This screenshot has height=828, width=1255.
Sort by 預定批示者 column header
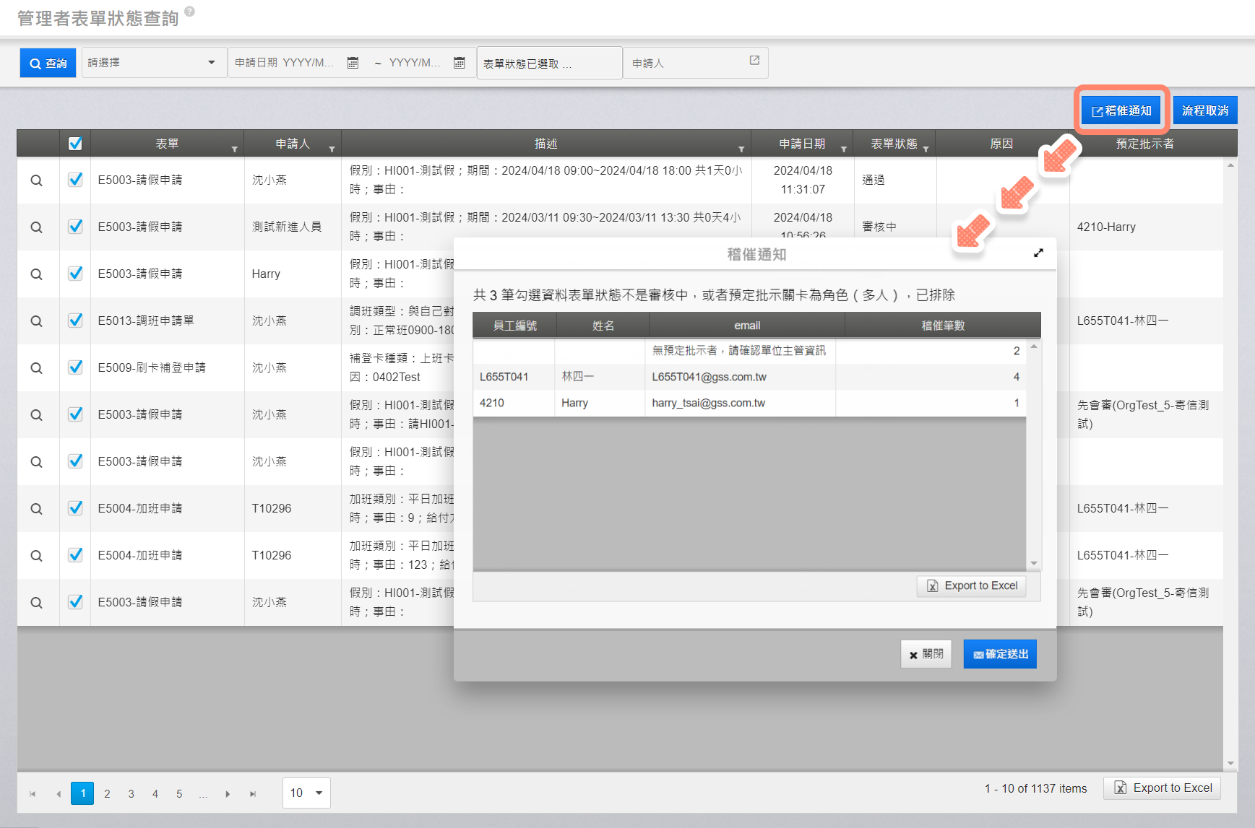1144,144
